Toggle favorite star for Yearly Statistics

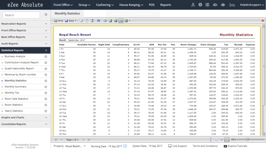pos(46,111)
